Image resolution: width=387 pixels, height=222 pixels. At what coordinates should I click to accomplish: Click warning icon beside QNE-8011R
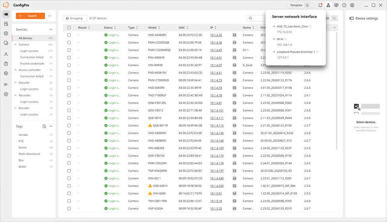(150, 125)
